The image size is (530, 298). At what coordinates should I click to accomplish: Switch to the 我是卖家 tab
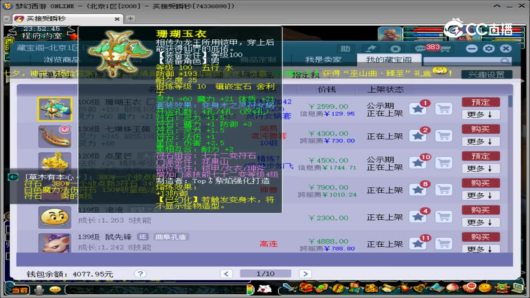pyautogui.click(x=323, y=60)
